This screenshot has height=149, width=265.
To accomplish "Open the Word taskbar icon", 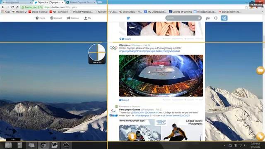I will (54, 145).
